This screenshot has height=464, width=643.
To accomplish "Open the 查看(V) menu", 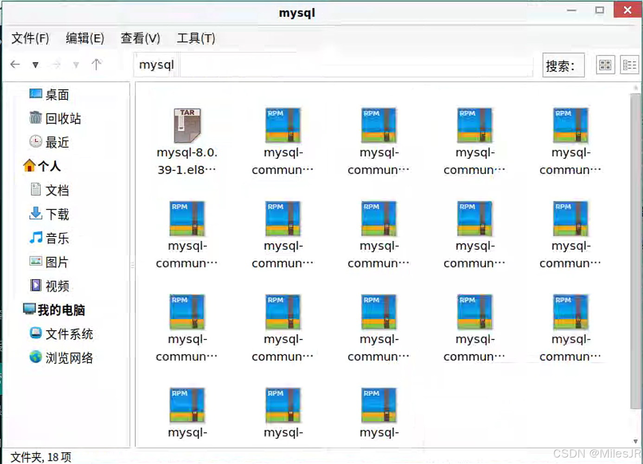I will point(140,38).
